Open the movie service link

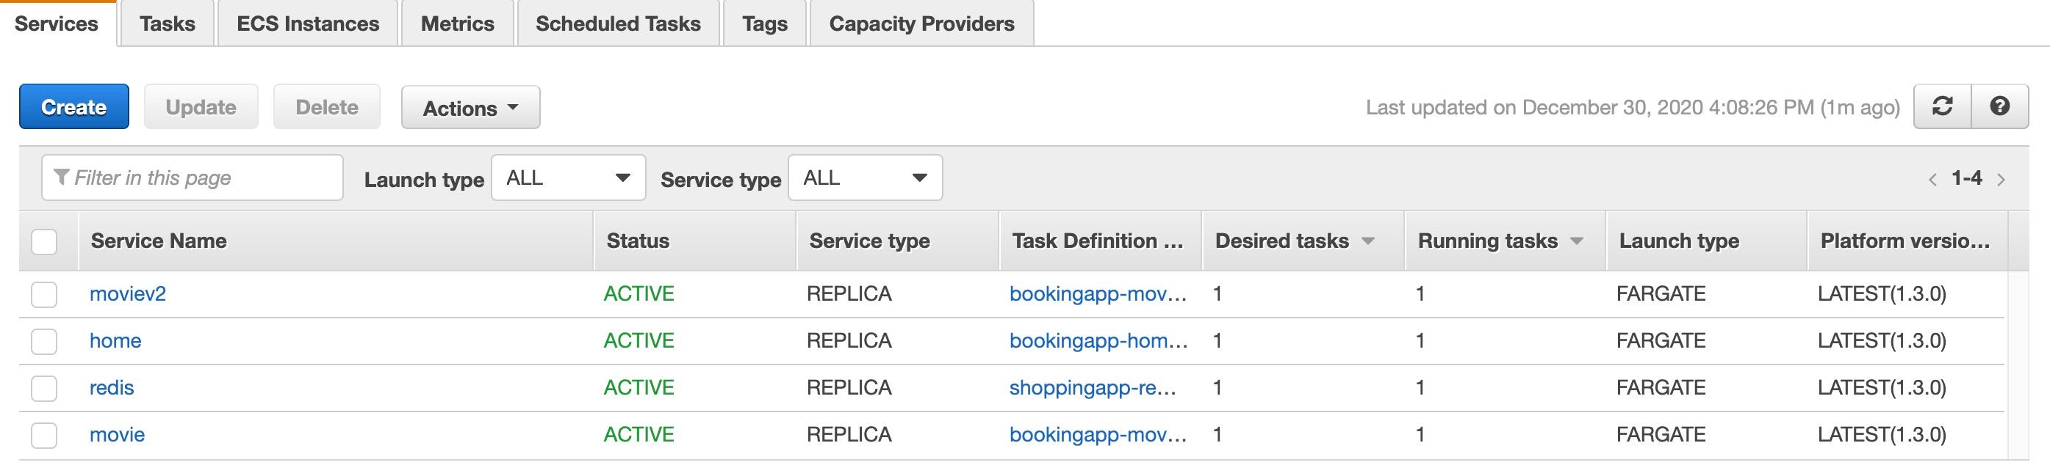[x=117, y=435]
